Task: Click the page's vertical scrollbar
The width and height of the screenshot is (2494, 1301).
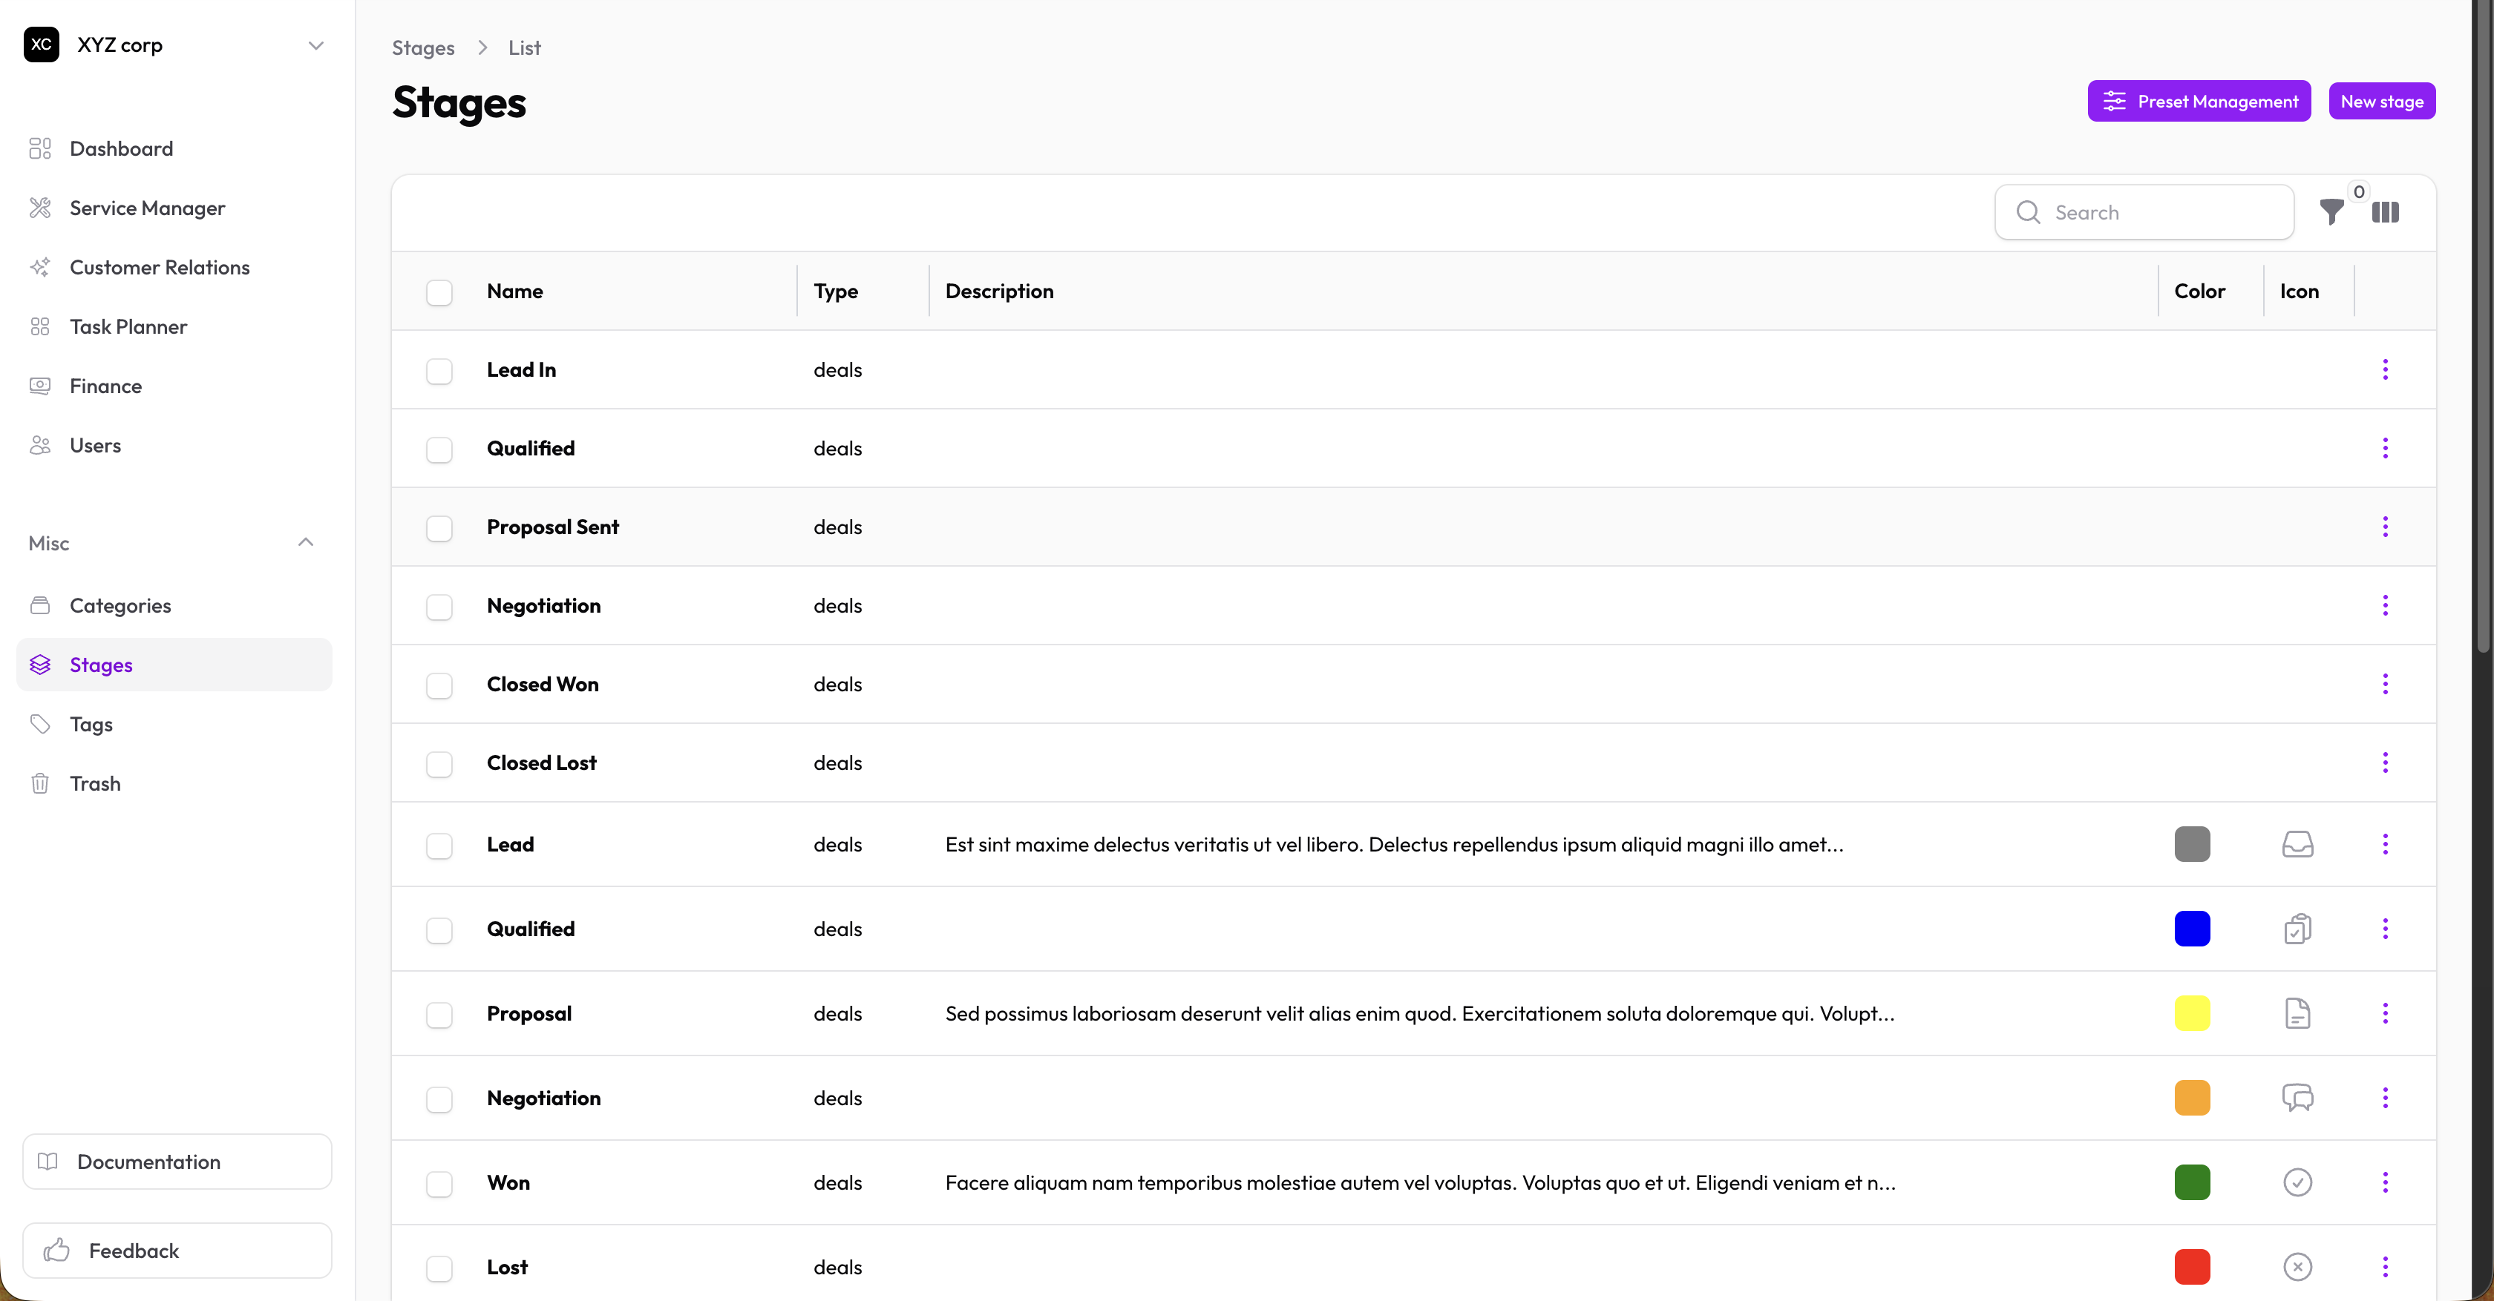Action: [x=2482, y=329]
